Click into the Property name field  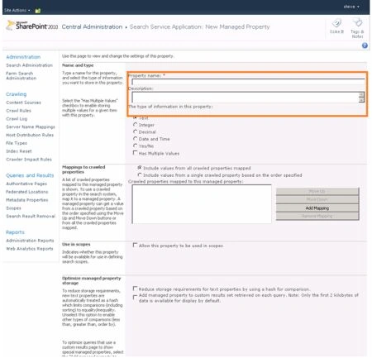tap(248, 82)
